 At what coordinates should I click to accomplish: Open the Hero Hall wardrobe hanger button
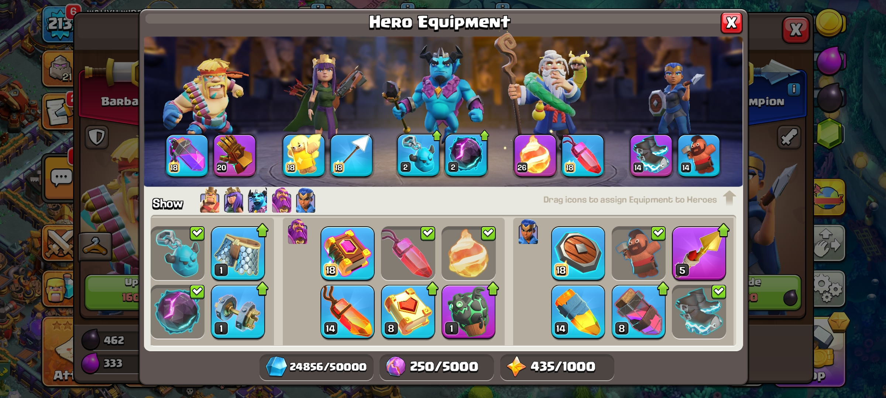pyautogui.click(x=95, y=246)
